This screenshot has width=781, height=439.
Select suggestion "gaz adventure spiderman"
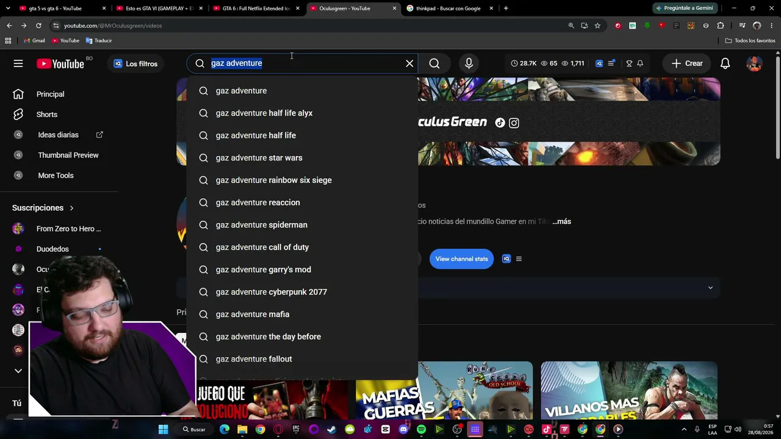[303, 225]
